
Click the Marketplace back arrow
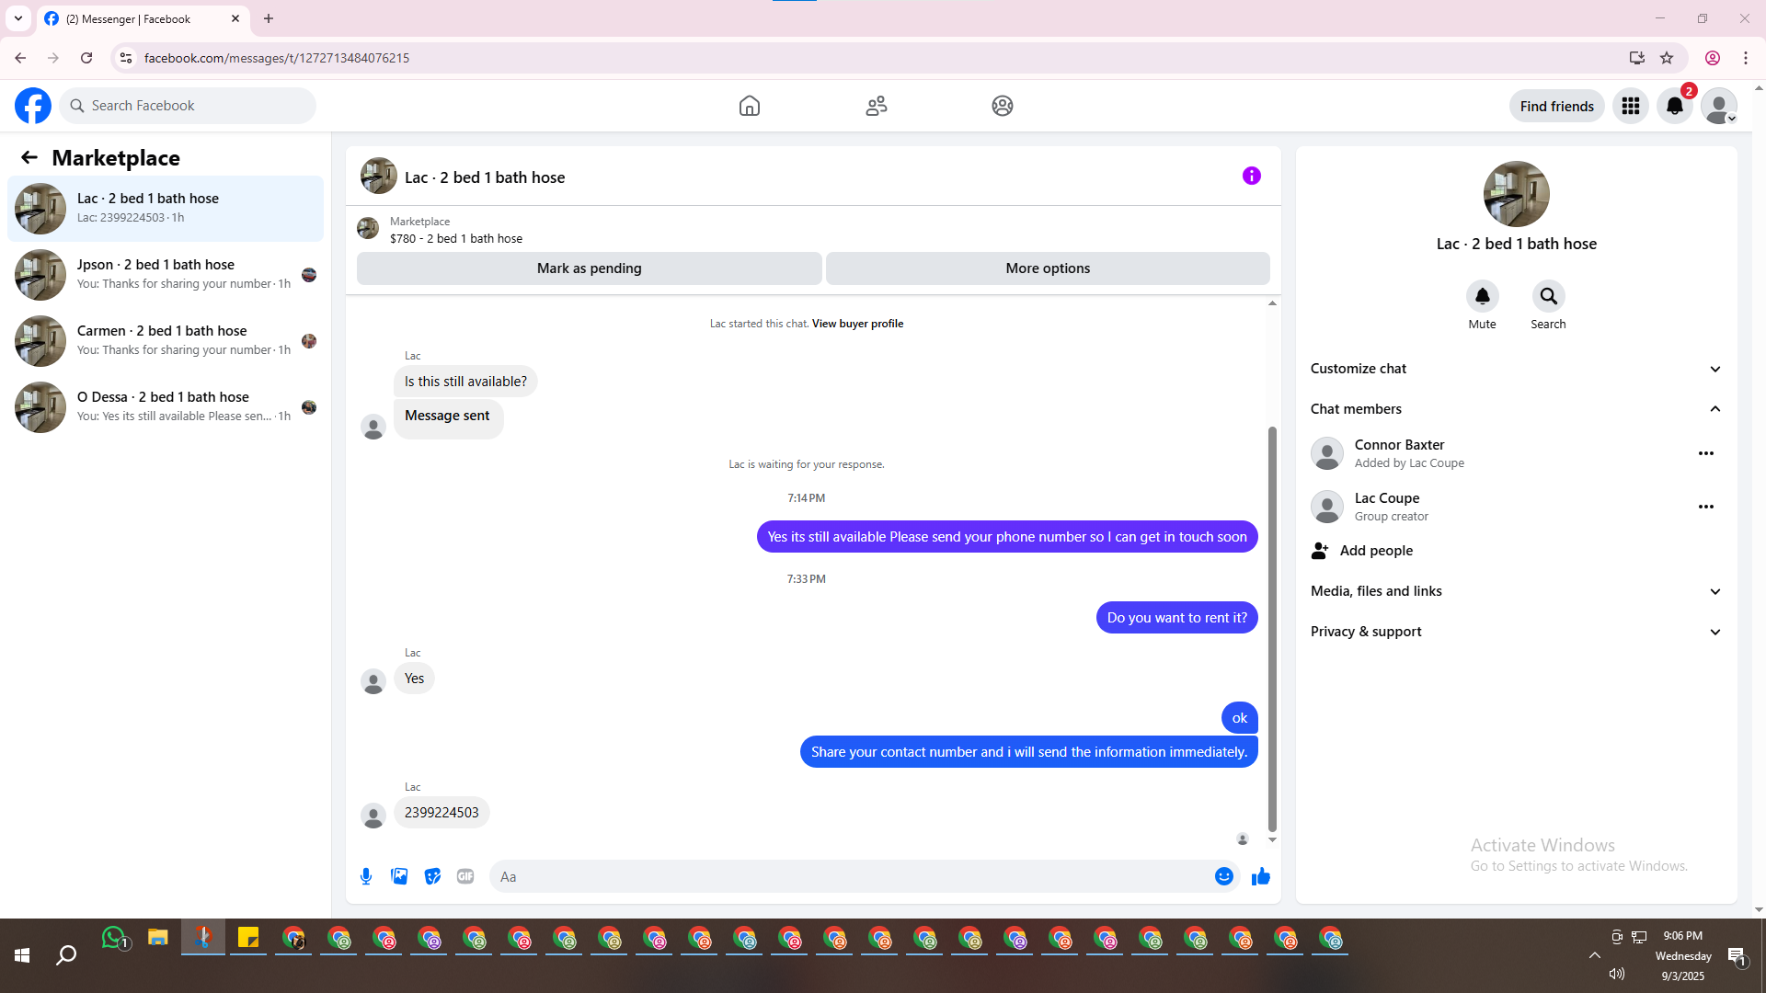(29, 157)
